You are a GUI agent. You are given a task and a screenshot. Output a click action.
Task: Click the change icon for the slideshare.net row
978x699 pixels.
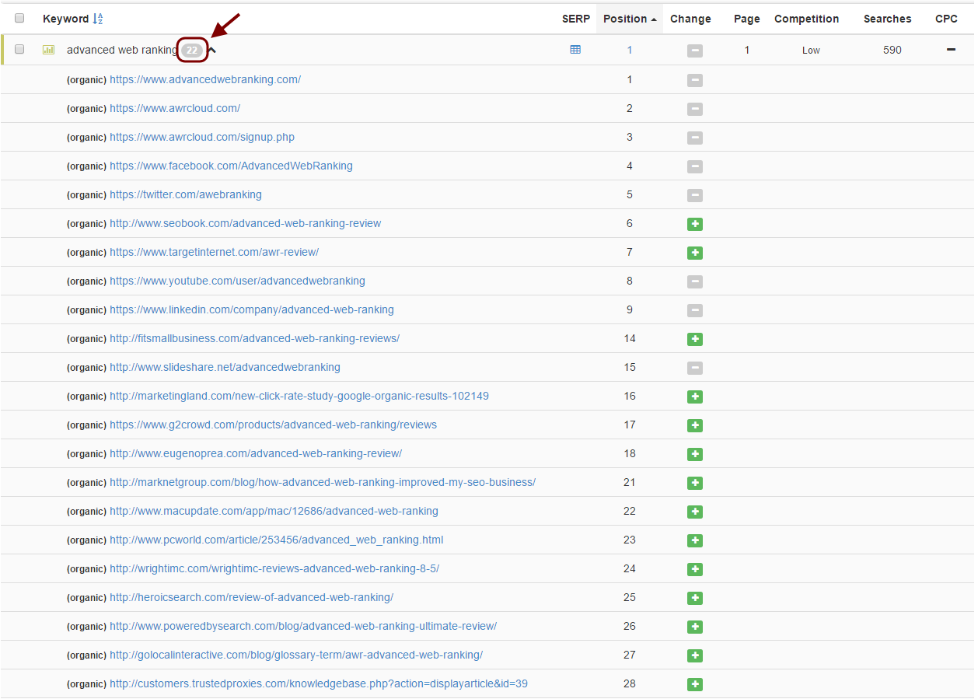pyautogui.click(x=695, y=368)
